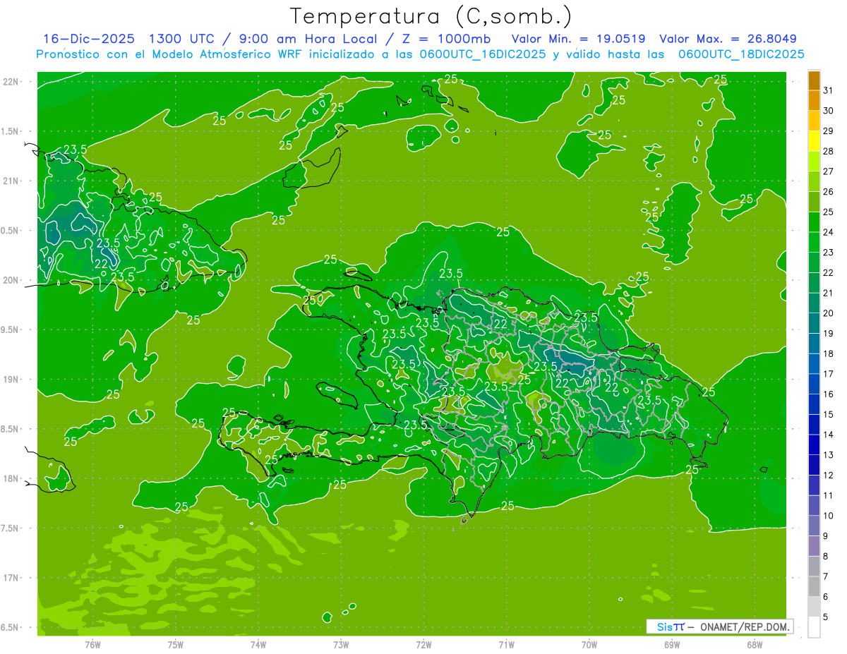The image size is (847, 654).
Task: Click the blue legend swatch between 15 and 16
Action: 814,404
